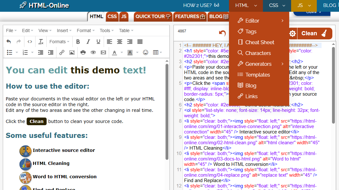This screenshot has width=339, height=190.
Task: Open the QUICK TOUR tab link
Action: [153, 17]
